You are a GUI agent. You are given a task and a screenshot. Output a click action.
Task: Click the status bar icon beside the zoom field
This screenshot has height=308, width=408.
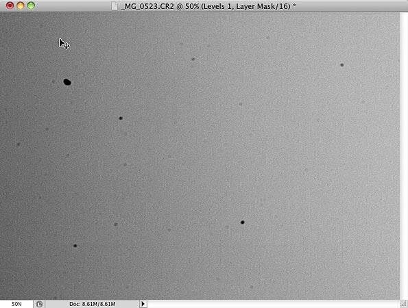[x=39, y=304]
